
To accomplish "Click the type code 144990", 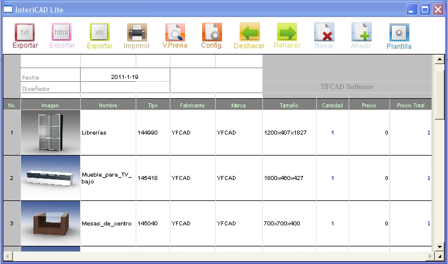I will tap(148, 133).
